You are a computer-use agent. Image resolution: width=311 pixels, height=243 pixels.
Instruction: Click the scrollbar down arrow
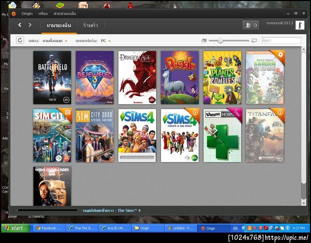(x=303, y=203)
